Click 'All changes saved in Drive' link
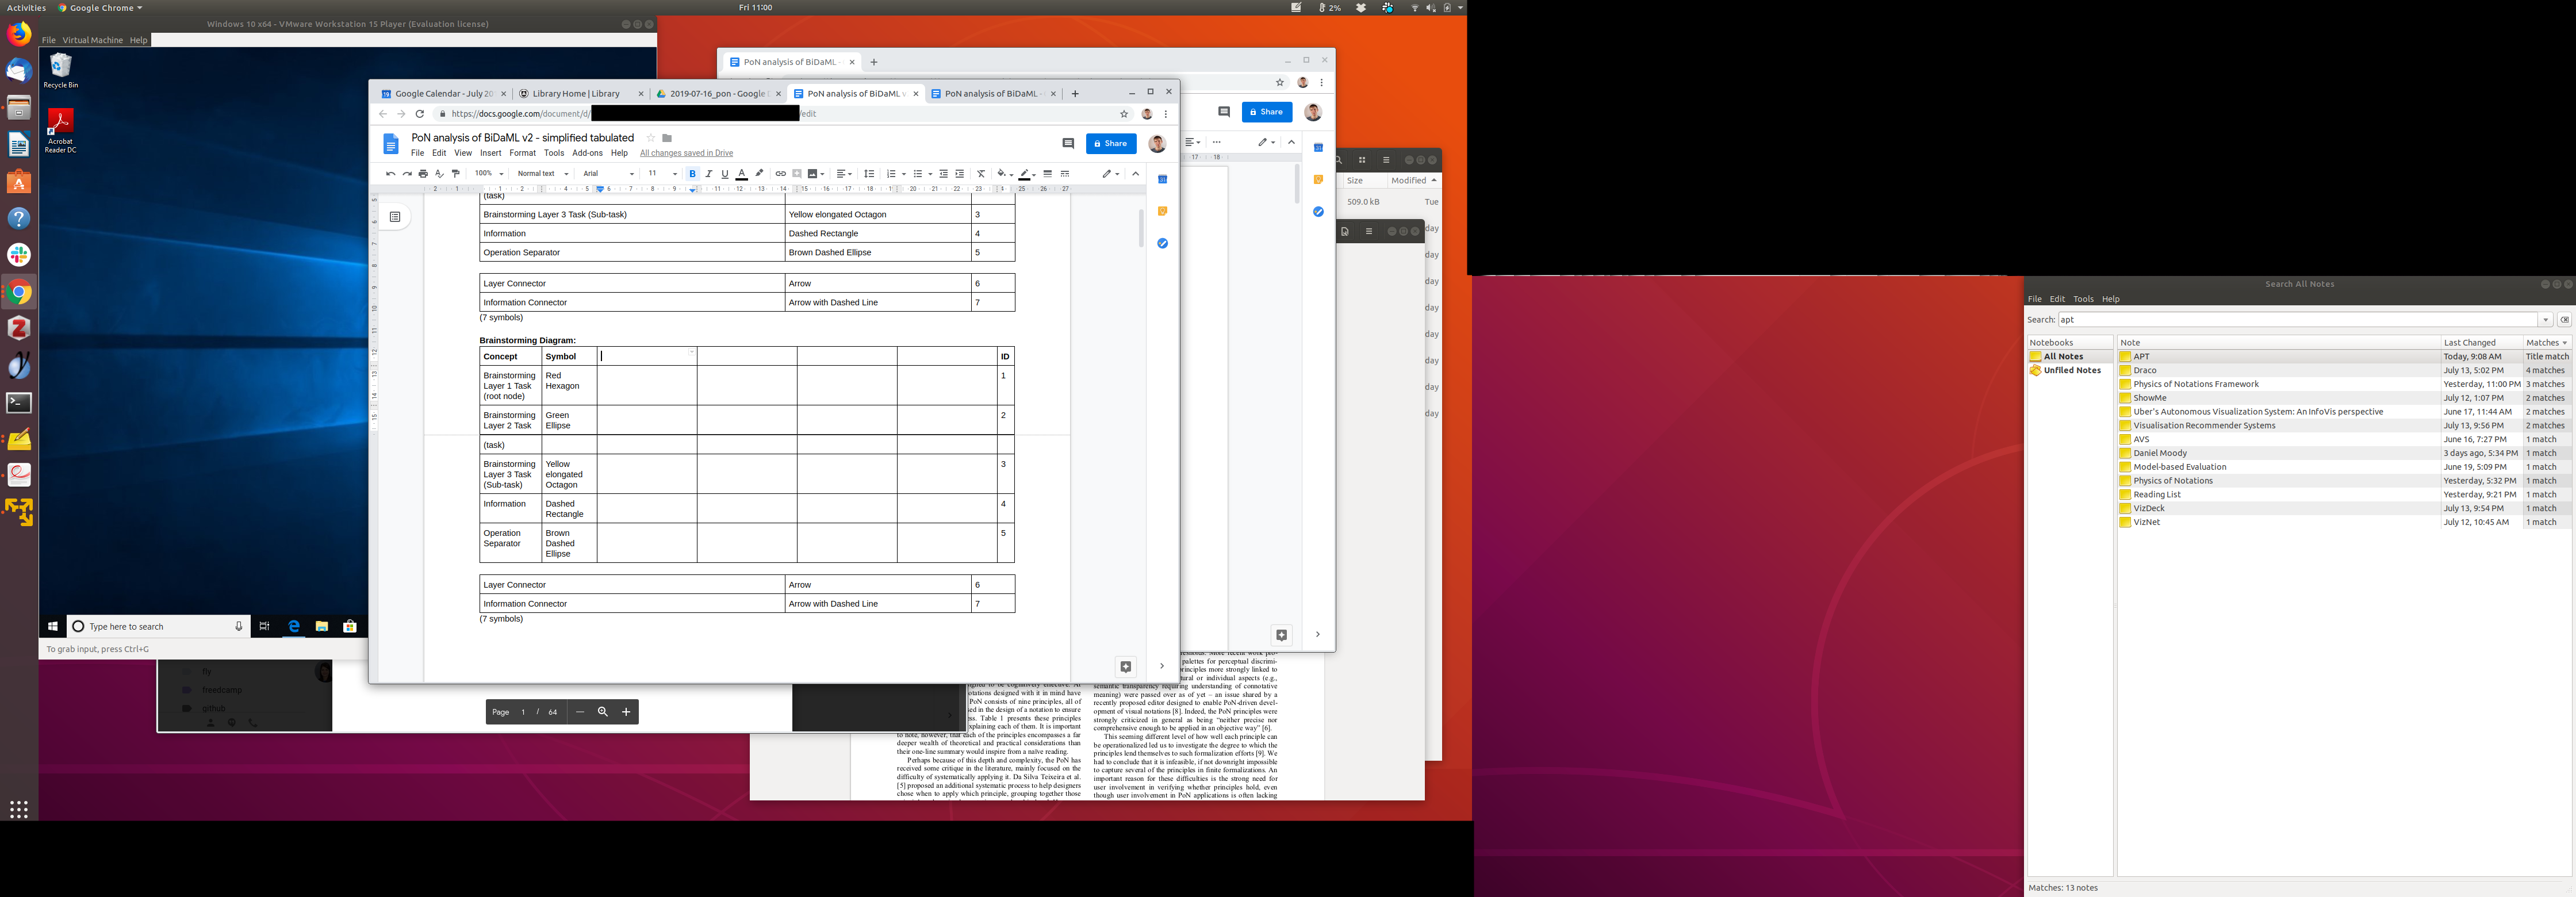 (x=686, y=153)
